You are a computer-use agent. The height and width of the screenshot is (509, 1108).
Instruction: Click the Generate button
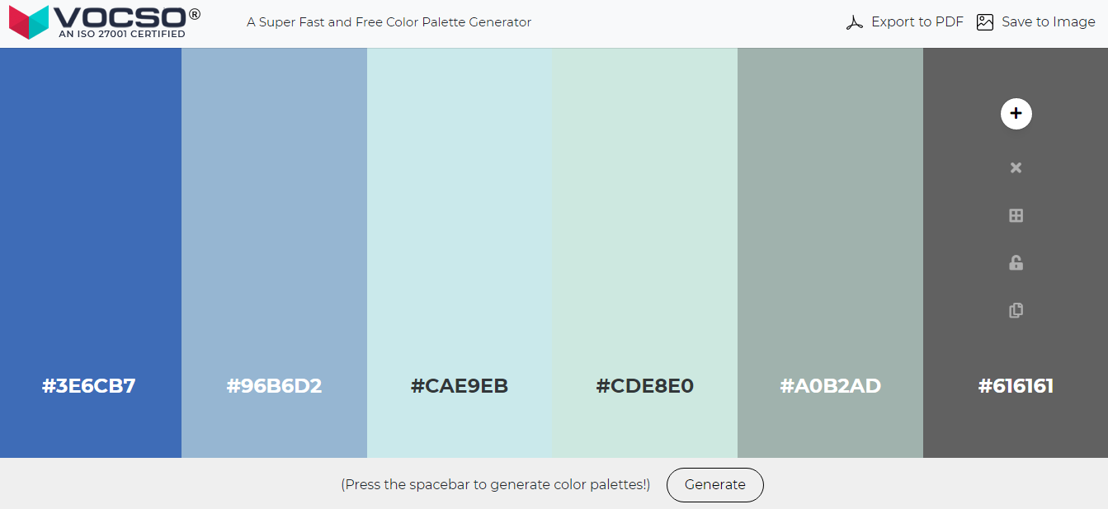pos(714,485)
